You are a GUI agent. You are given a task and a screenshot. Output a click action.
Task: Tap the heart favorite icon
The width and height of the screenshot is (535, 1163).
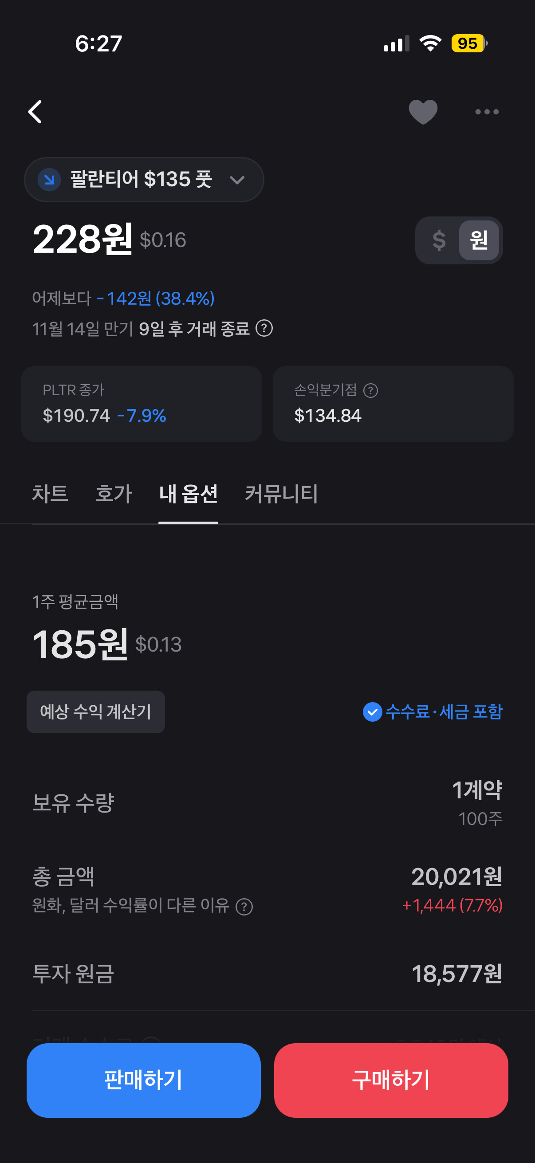pos(423,111)
